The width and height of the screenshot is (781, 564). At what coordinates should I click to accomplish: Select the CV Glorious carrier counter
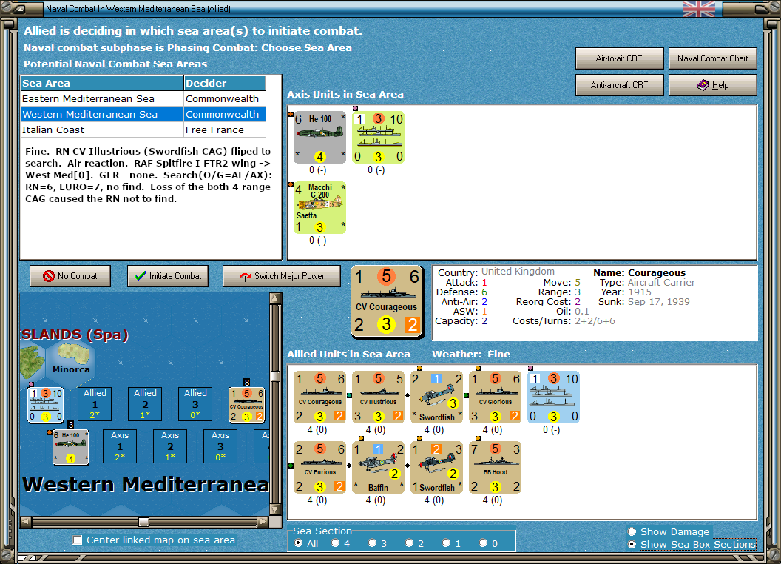click(x=495, y=397)
